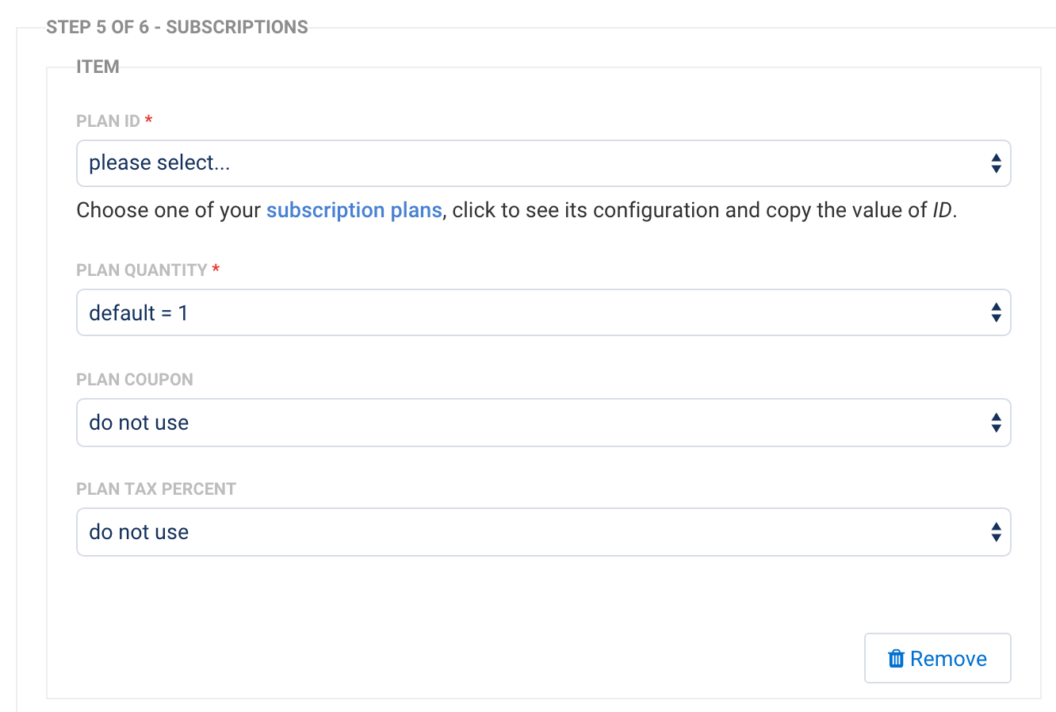Click the italic 'ID' in the help text
Viewport: 1056px width, 712px height.
coord(942,210)
